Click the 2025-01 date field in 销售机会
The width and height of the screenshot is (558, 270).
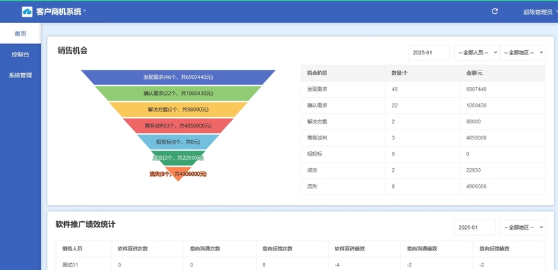click(x=429, y=52)
